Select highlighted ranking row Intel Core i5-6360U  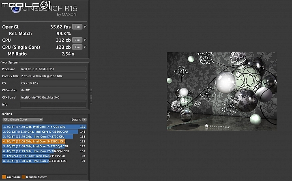(44, 142)
